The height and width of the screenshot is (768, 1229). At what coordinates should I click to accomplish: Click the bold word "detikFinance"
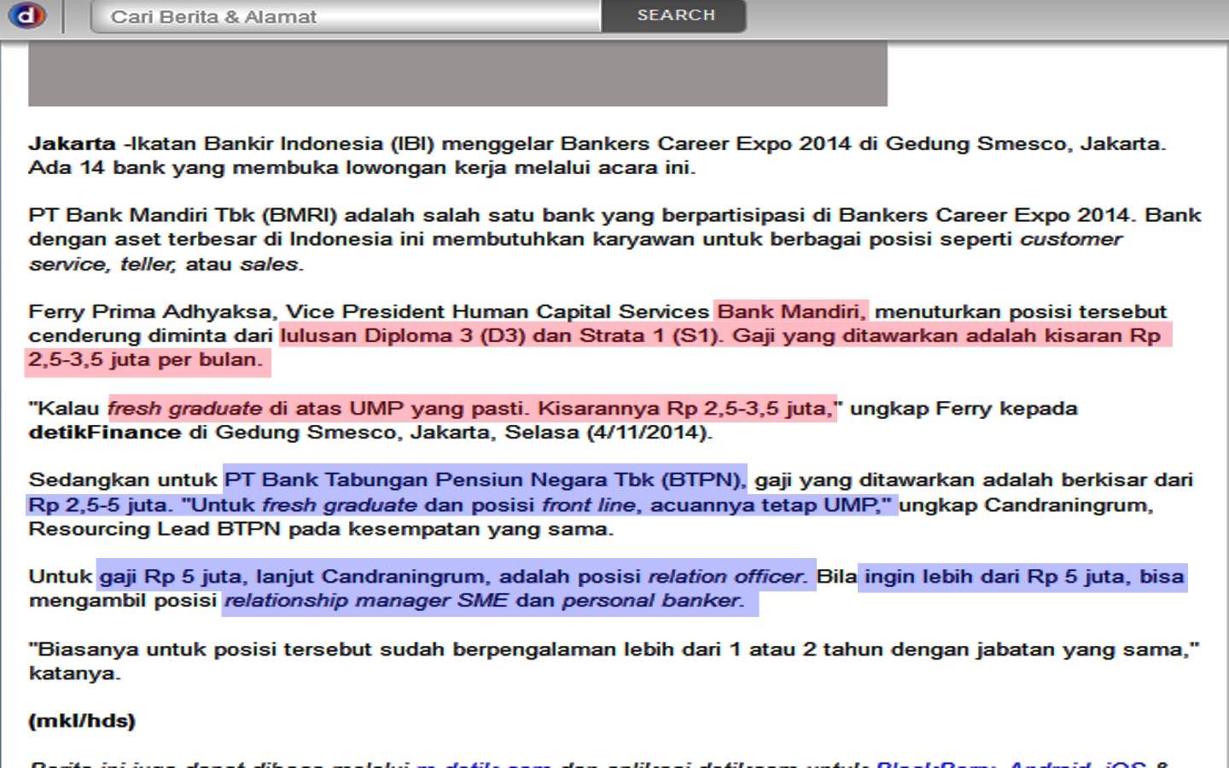104,432
